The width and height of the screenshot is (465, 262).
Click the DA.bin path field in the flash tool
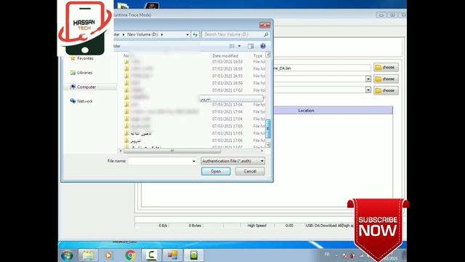[322, 68]
